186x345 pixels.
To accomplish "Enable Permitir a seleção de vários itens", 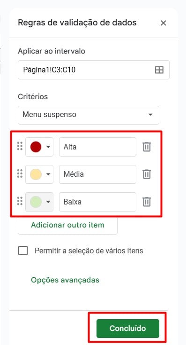I will [x=23, y=251].
